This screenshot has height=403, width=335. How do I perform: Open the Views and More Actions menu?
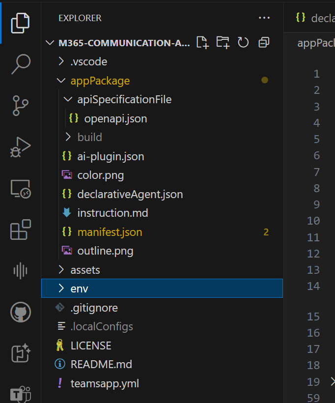[x=264, y=18]
